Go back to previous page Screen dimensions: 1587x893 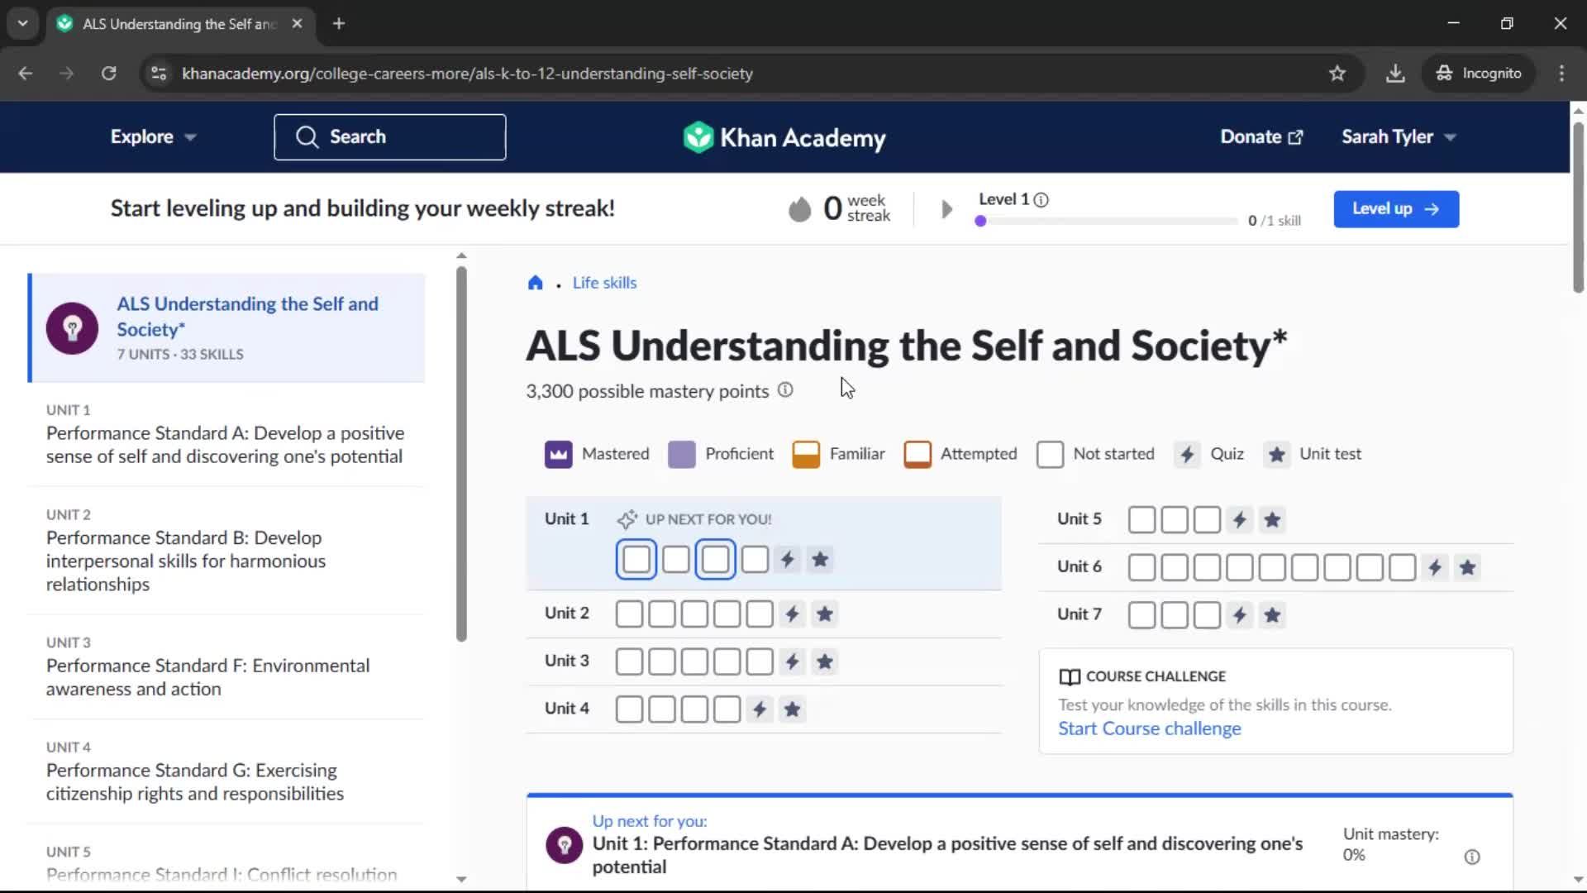coord(26,74)
